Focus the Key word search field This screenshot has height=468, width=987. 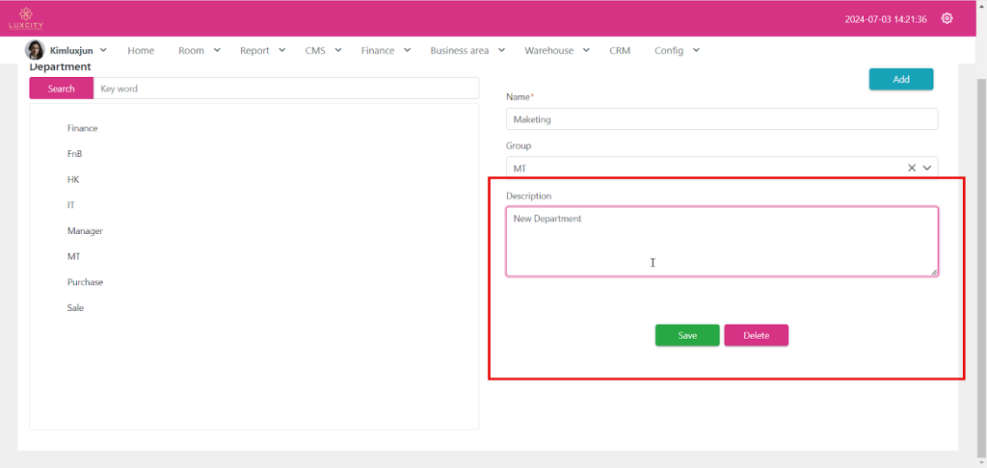click(x=285, y=89)
